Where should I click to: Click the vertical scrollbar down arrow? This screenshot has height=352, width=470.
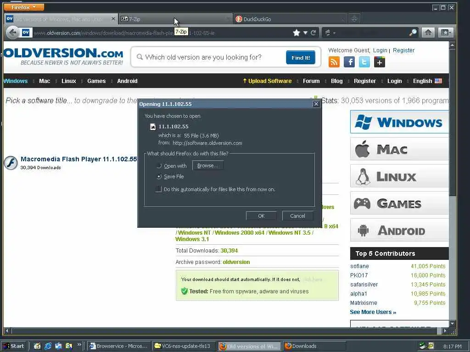point(452,324)
